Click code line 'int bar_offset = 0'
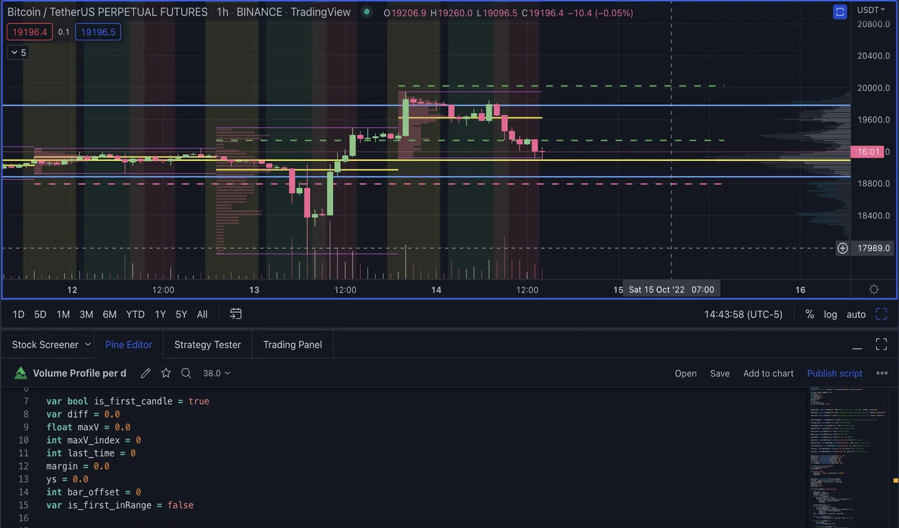 pyautogui.click(x=94, y=492)
